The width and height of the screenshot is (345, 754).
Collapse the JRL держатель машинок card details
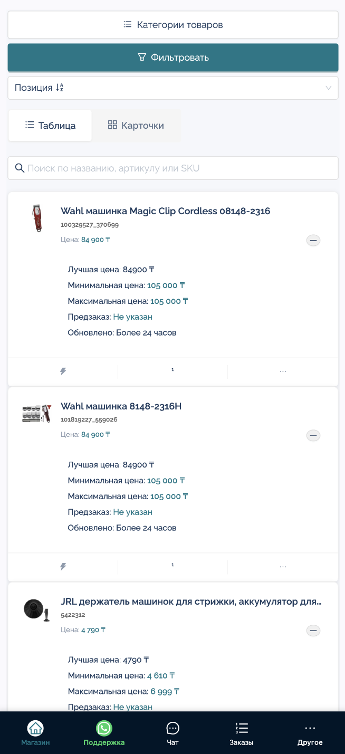tap(313, 631)
